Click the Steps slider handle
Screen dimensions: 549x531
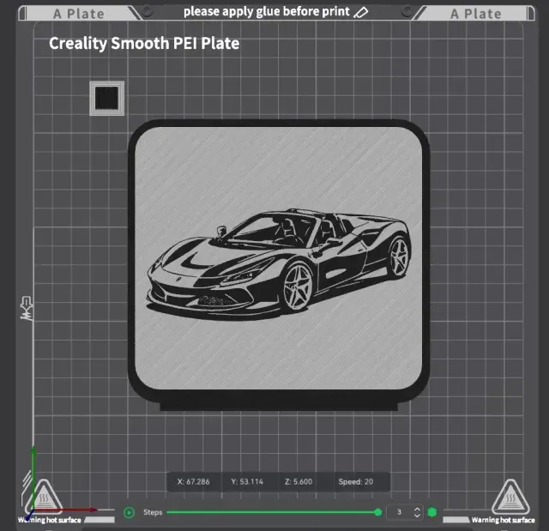pos(377,512)
